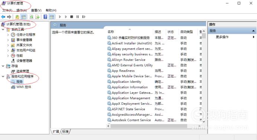Expand the 本地用户和组 node arrow
The width and height of the screenshot is (257, 140).
(x=8, y=51)
